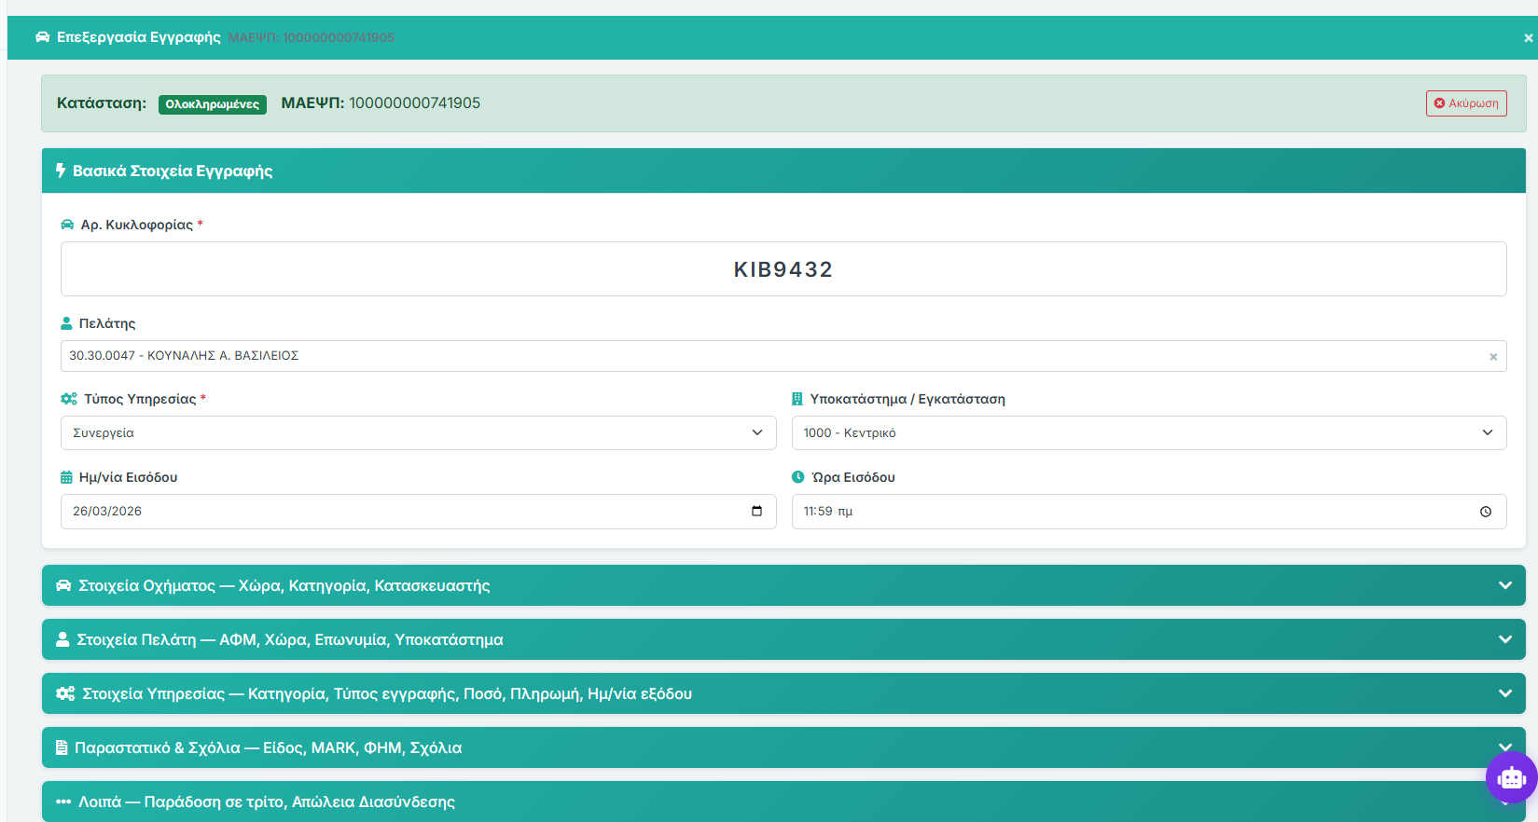Click the car icon in the title bar

point(42,37)
